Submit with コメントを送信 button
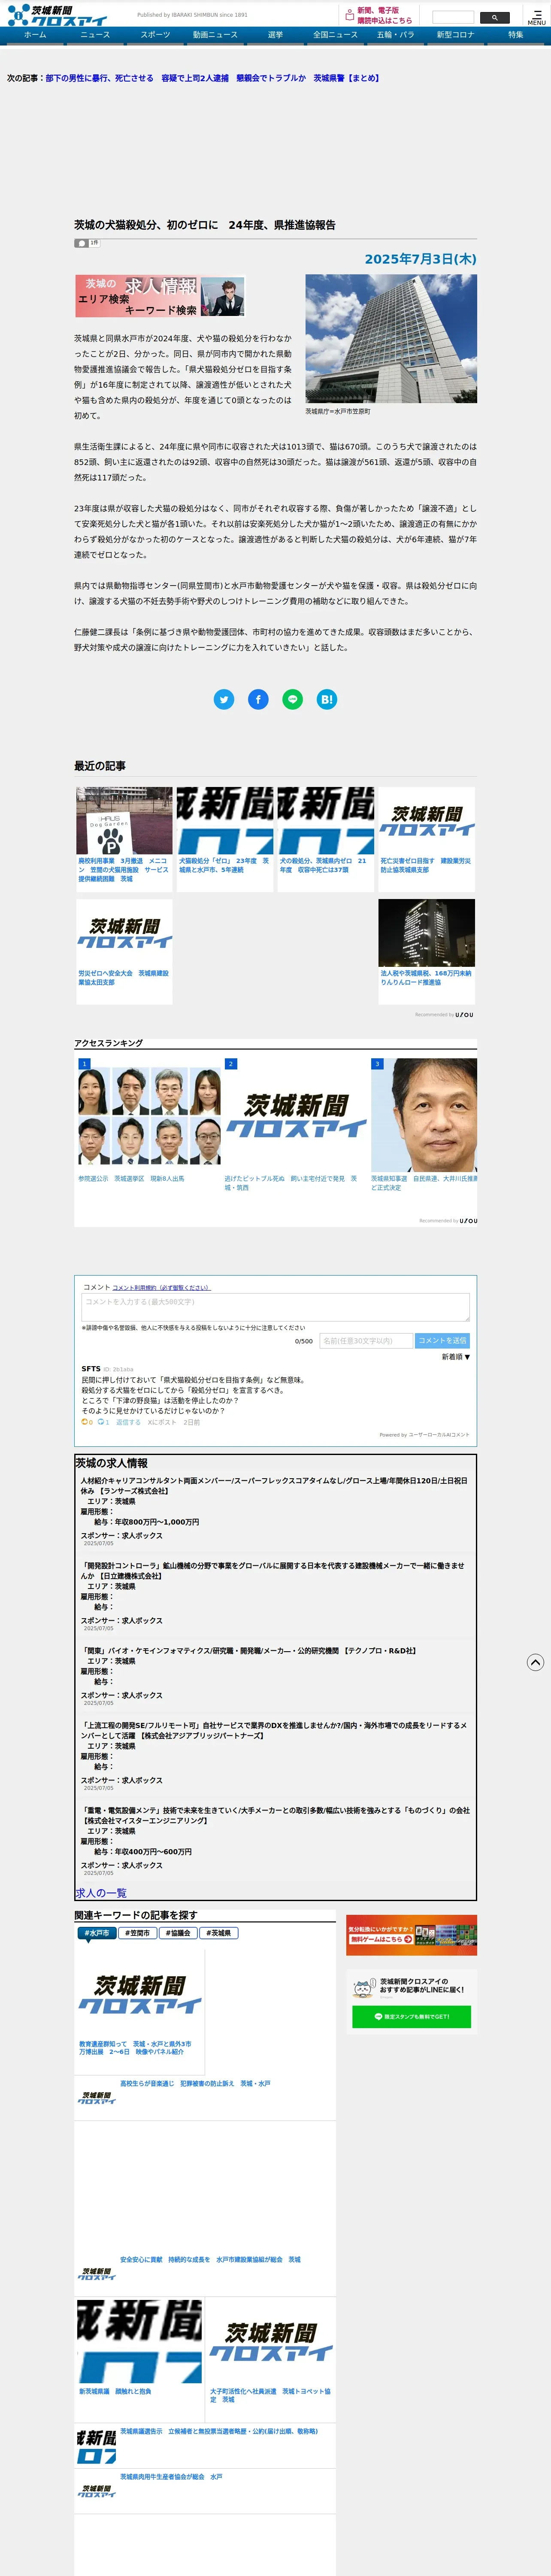The width and height of the screenshot is (551, 2576). [441, 1340]
